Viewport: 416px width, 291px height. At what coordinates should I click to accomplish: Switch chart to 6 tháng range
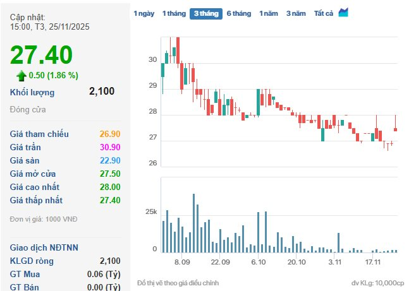(x=239, y=14)
